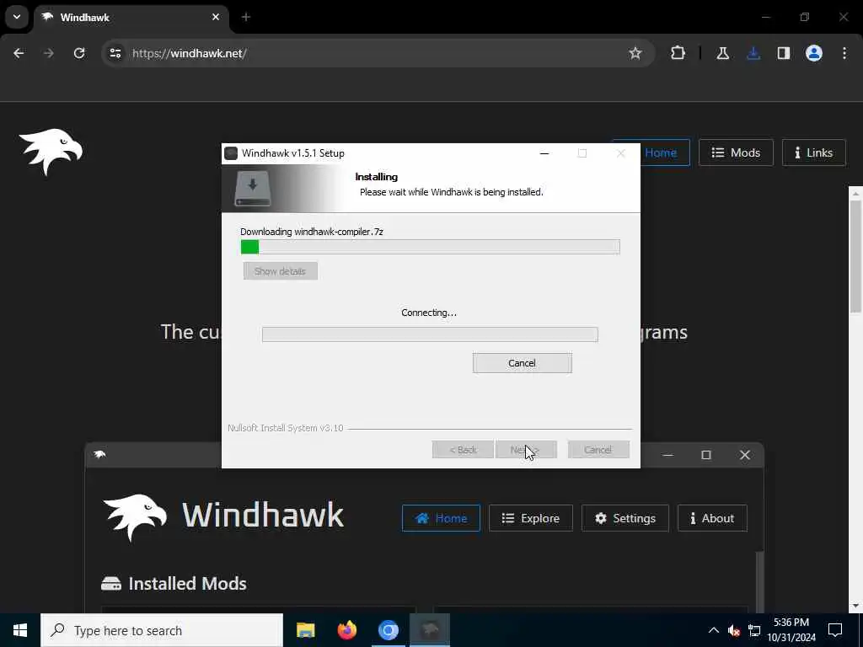This screenshot has height=647, width=863.
Task: Open the browser three-dot menu
Action: tap(844, 53)
